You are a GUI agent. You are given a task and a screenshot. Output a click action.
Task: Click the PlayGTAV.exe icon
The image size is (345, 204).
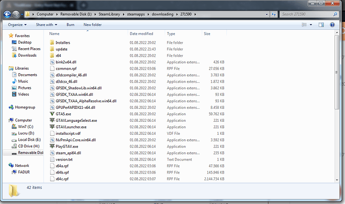(x=52, y=146)
